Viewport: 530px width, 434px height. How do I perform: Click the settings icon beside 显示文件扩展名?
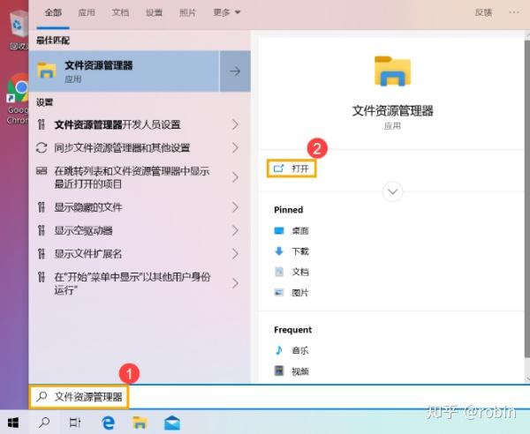click(42, 254)
